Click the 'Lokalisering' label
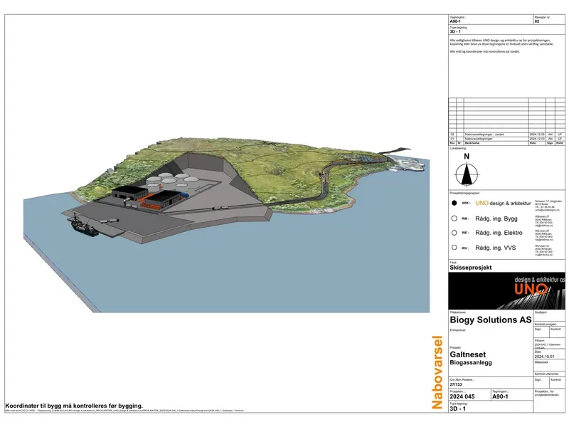Screen dimensions: 569x427 point(458,148)
